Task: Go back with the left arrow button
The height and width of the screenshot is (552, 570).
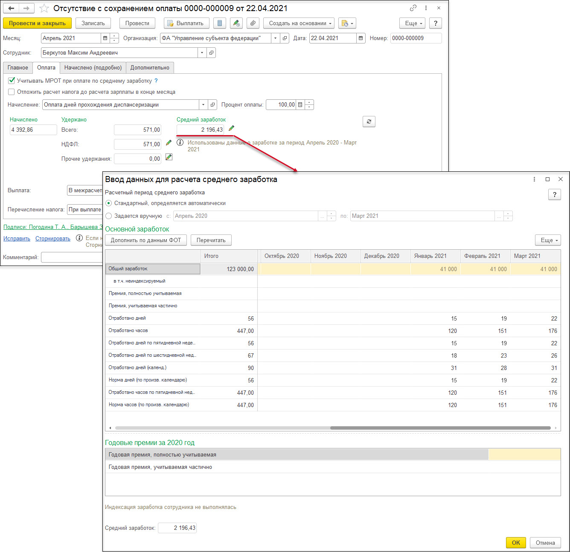Action: [11, 8]
